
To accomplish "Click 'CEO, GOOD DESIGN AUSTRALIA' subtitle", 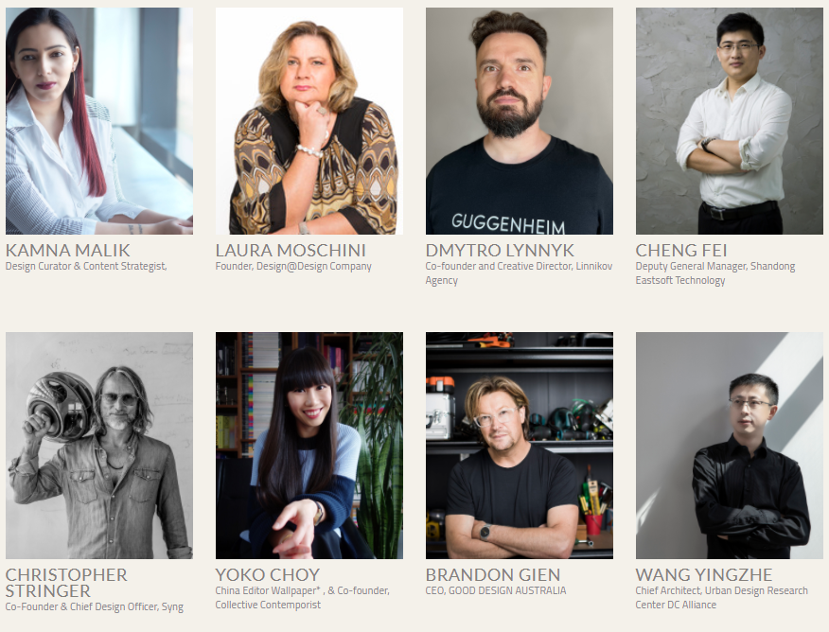I will click(x=495, y=590).
